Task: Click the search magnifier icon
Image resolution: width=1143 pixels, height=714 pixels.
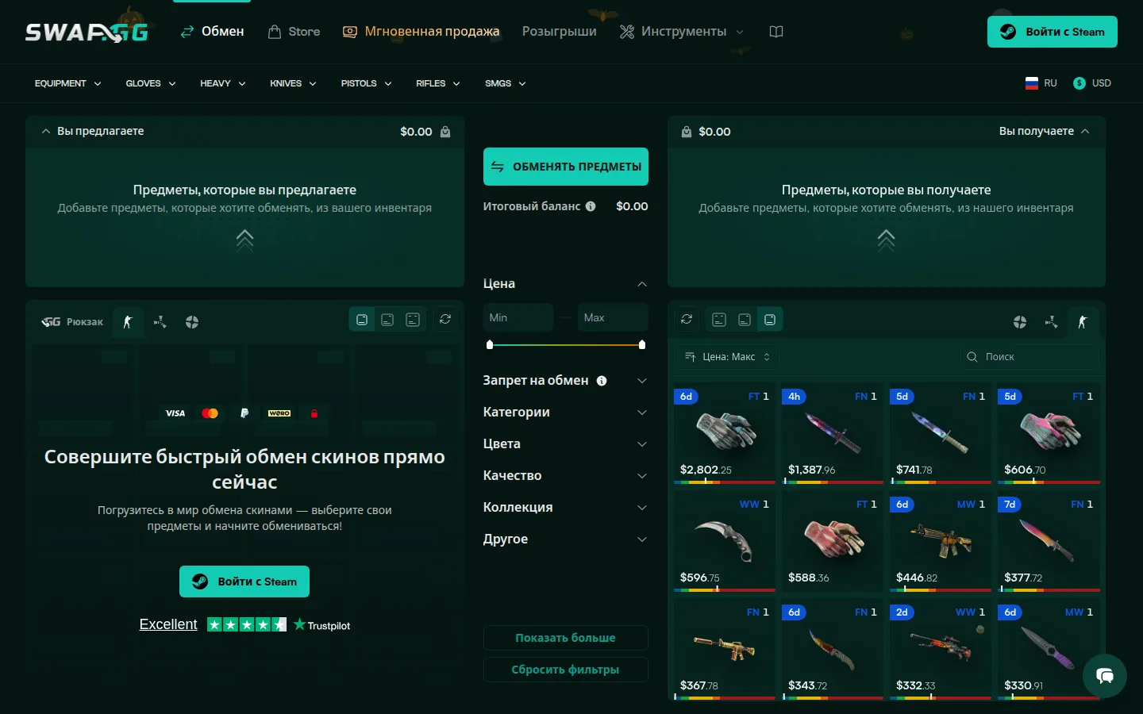Action: tap(972, 357)
